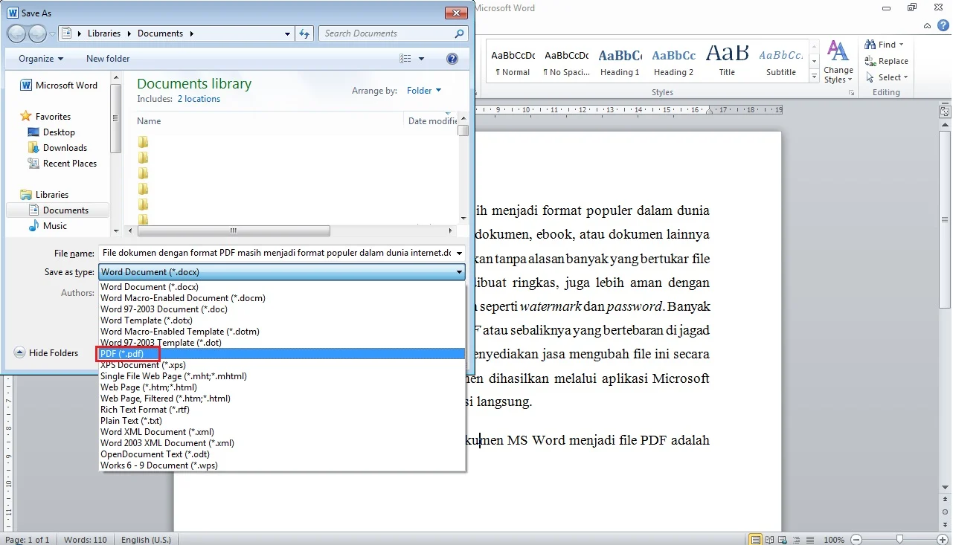
Task: Open Recent Places under Favorites
Action: coord(62,164)
